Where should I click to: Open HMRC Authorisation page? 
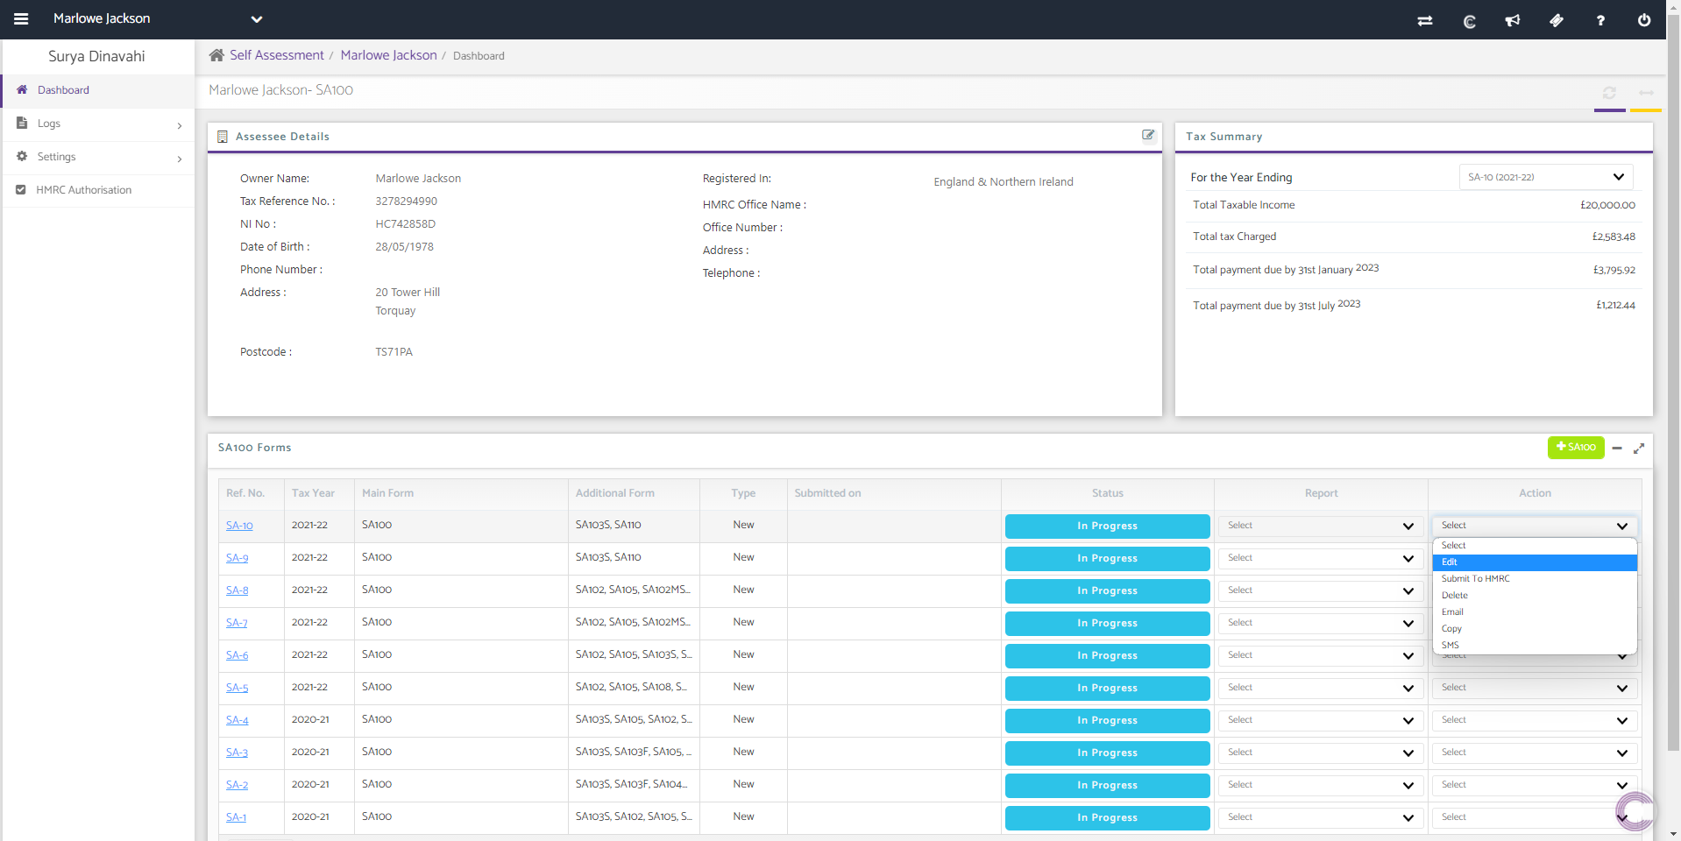coord(97,190)
